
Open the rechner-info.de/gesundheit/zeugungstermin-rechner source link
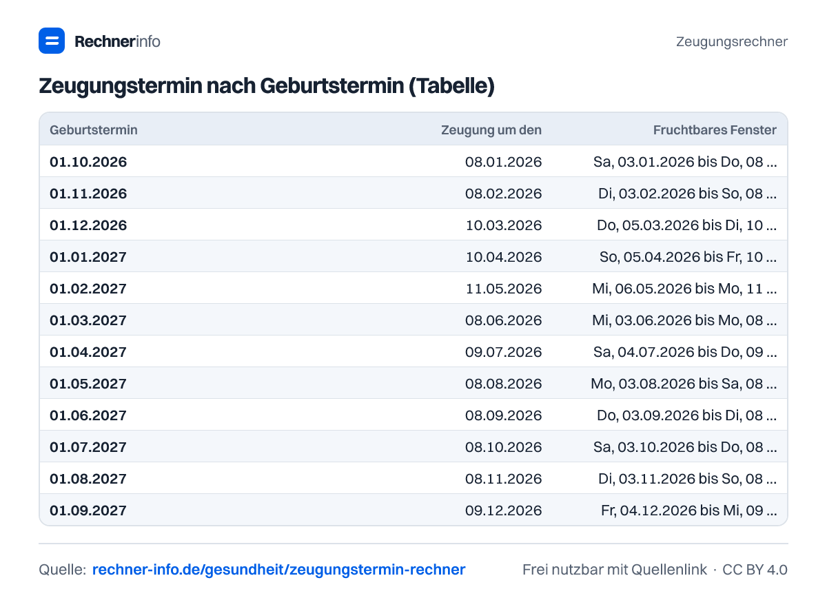[x=278, y=570]
